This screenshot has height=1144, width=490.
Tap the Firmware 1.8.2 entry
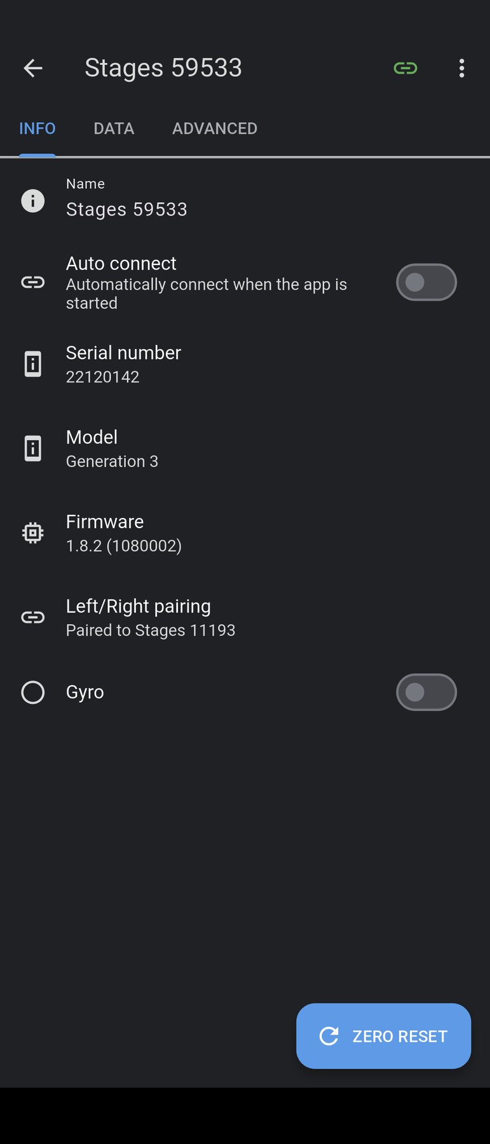pos(124,533)
